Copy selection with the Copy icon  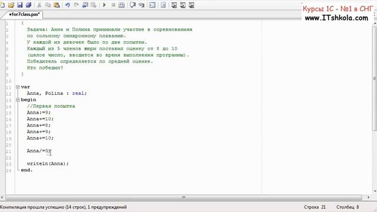click(x=48, y=5)
